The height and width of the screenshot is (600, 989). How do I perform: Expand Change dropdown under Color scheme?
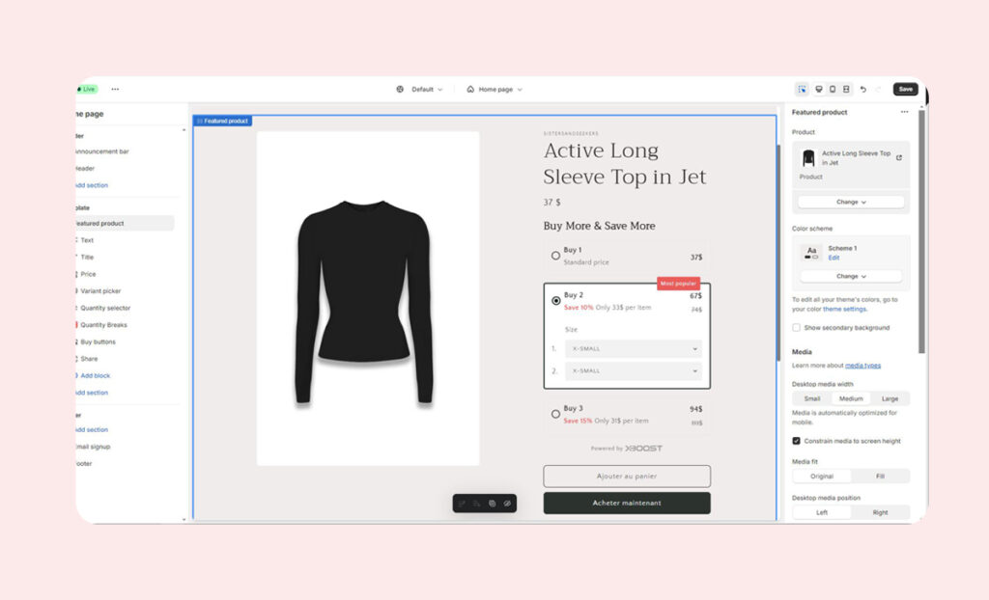(851, 276)
